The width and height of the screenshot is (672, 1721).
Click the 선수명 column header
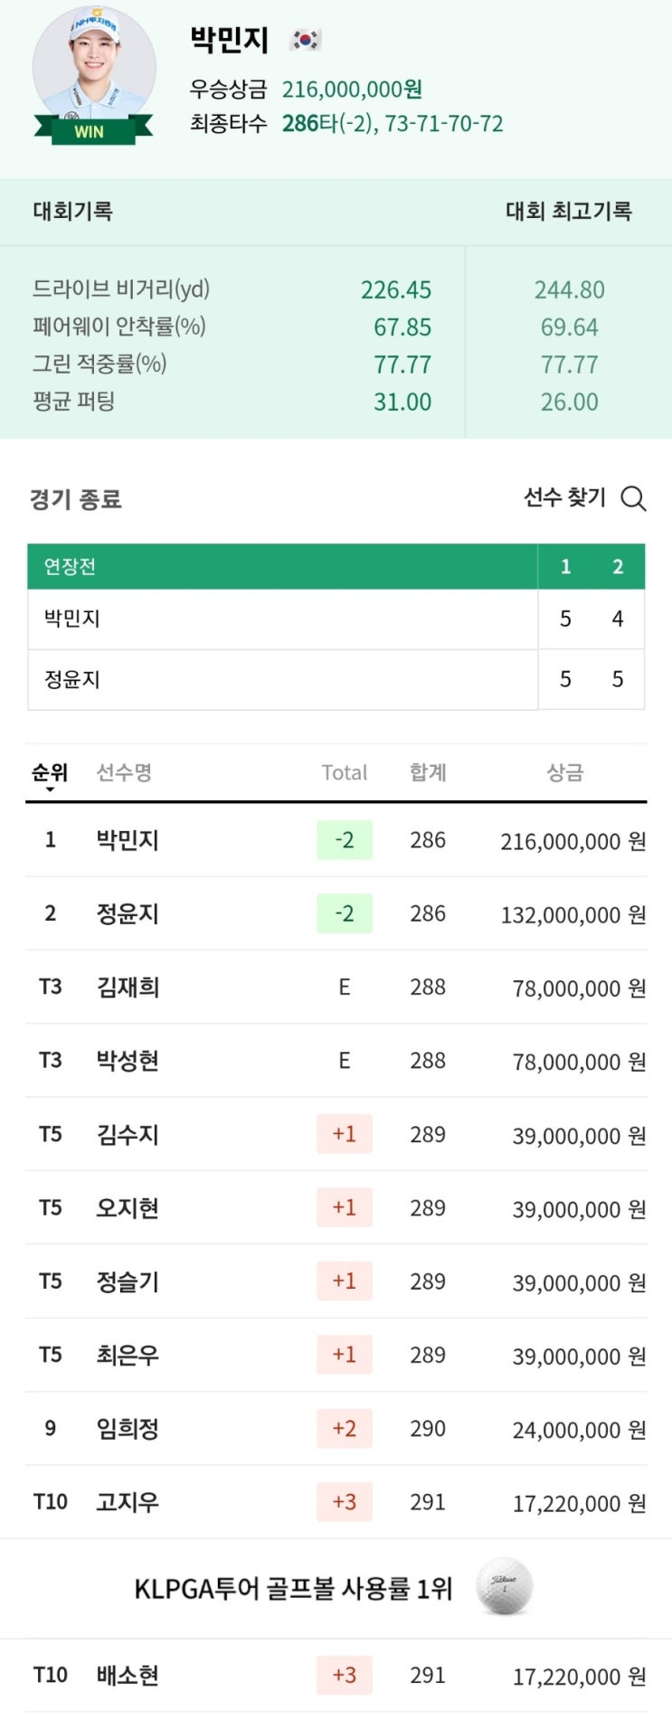click(x=124, y=772)
